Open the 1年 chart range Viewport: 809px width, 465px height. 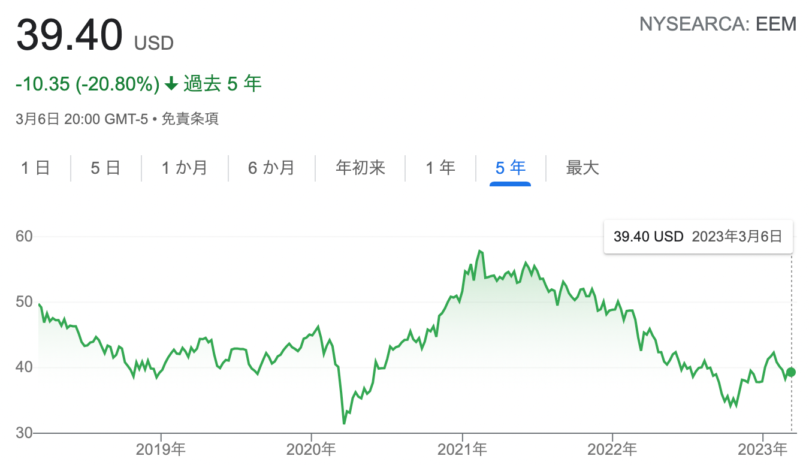click(440, 168)
